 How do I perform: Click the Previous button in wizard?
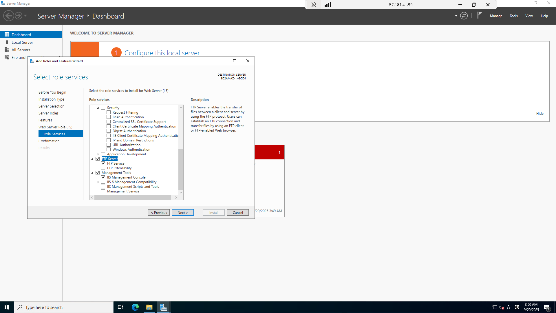pos(159,212)
